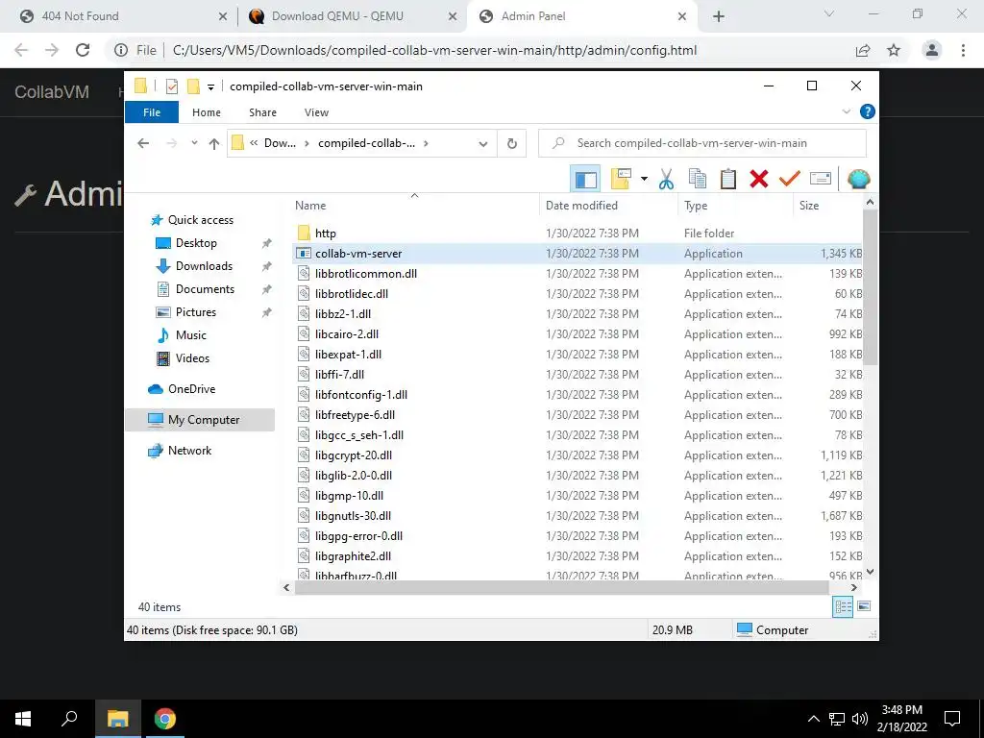Refresh the Explorer folder view
Image resolution: width=984 pixels, height=738 pixels.
coord(512,144)
